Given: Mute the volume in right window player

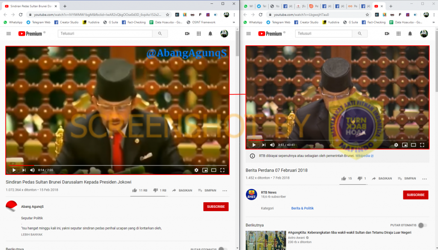Looking at the screenshot, I should click(x=272, y=145).
